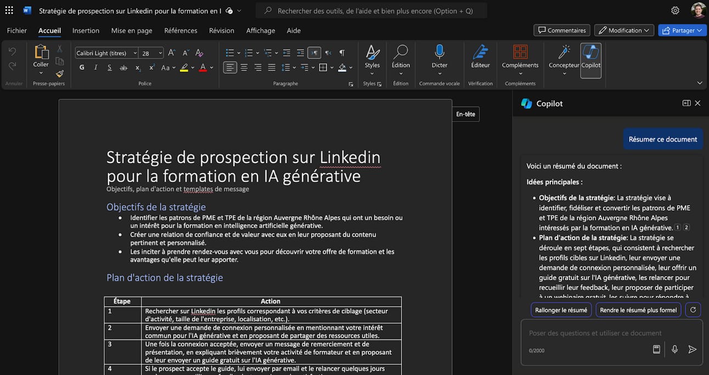This screenshot has height=375, width=709.
Task: Apply strikethrough text formatting
Action: tap(123, 68)
